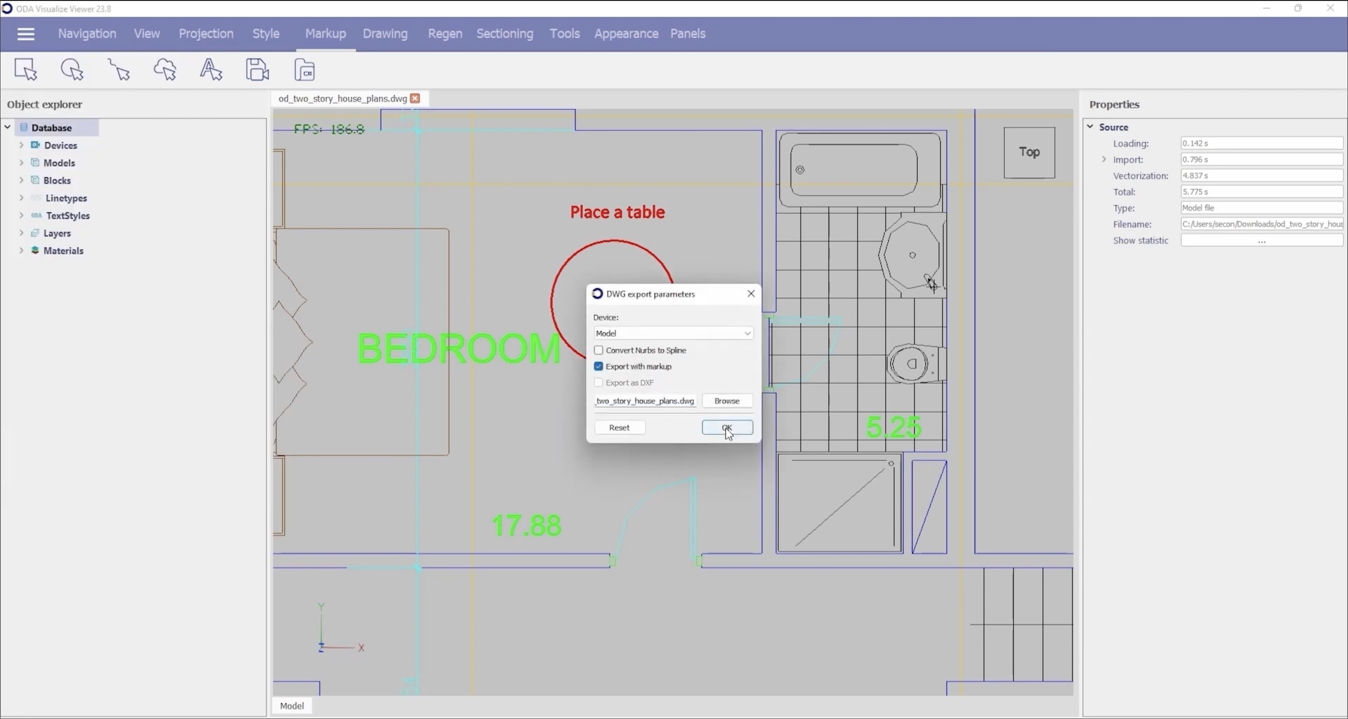
Task: Open the Projection menu tab
Action: click(x=206, y=34)
